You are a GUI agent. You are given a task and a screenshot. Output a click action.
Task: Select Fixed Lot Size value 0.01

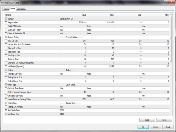click(x=73, y=41)
